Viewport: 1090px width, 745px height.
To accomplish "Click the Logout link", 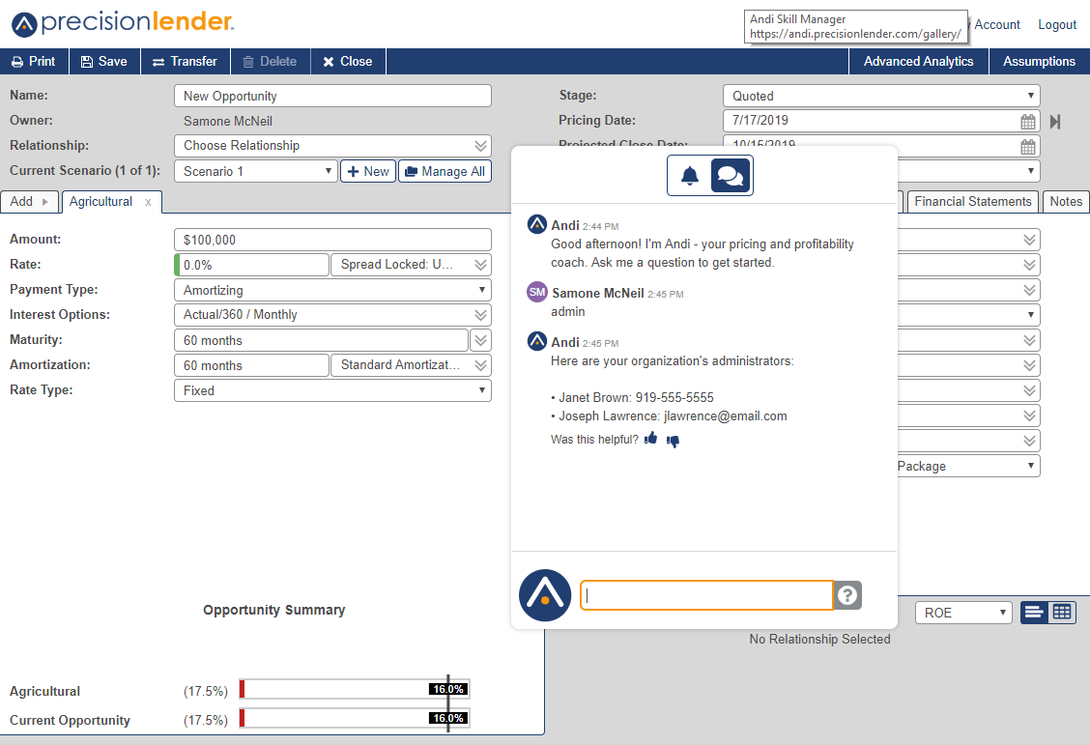I will click(1056, 24).
